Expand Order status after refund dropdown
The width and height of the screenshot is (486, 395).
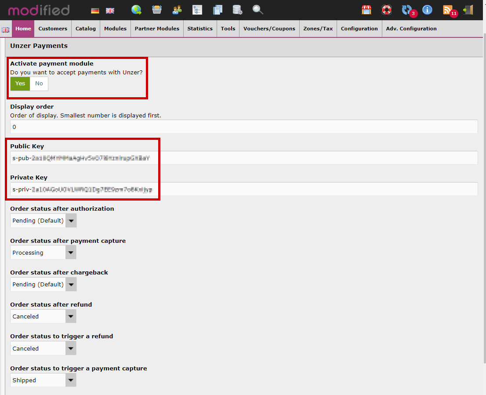(x=43, y=316)
